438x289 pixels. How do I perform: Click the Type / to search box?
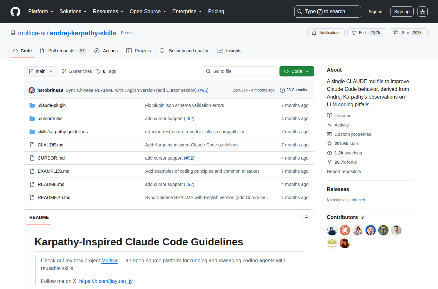pos(328,12)
